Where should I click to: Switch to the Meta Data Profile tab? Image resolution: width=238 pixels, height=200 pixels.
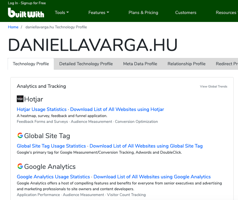pyautogui.click(x=140, y=64)
